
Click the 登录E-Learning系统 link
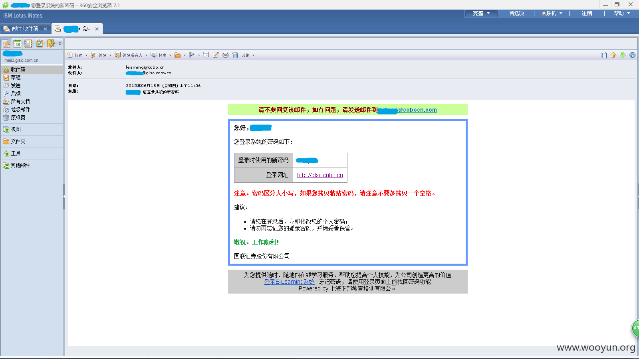click(x=289, y=282)
